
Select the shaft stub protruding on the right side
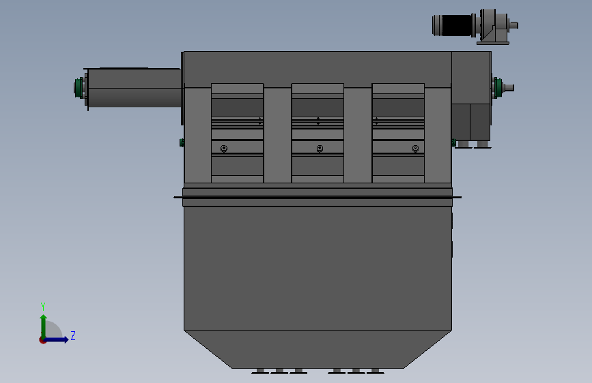point(508,88)
